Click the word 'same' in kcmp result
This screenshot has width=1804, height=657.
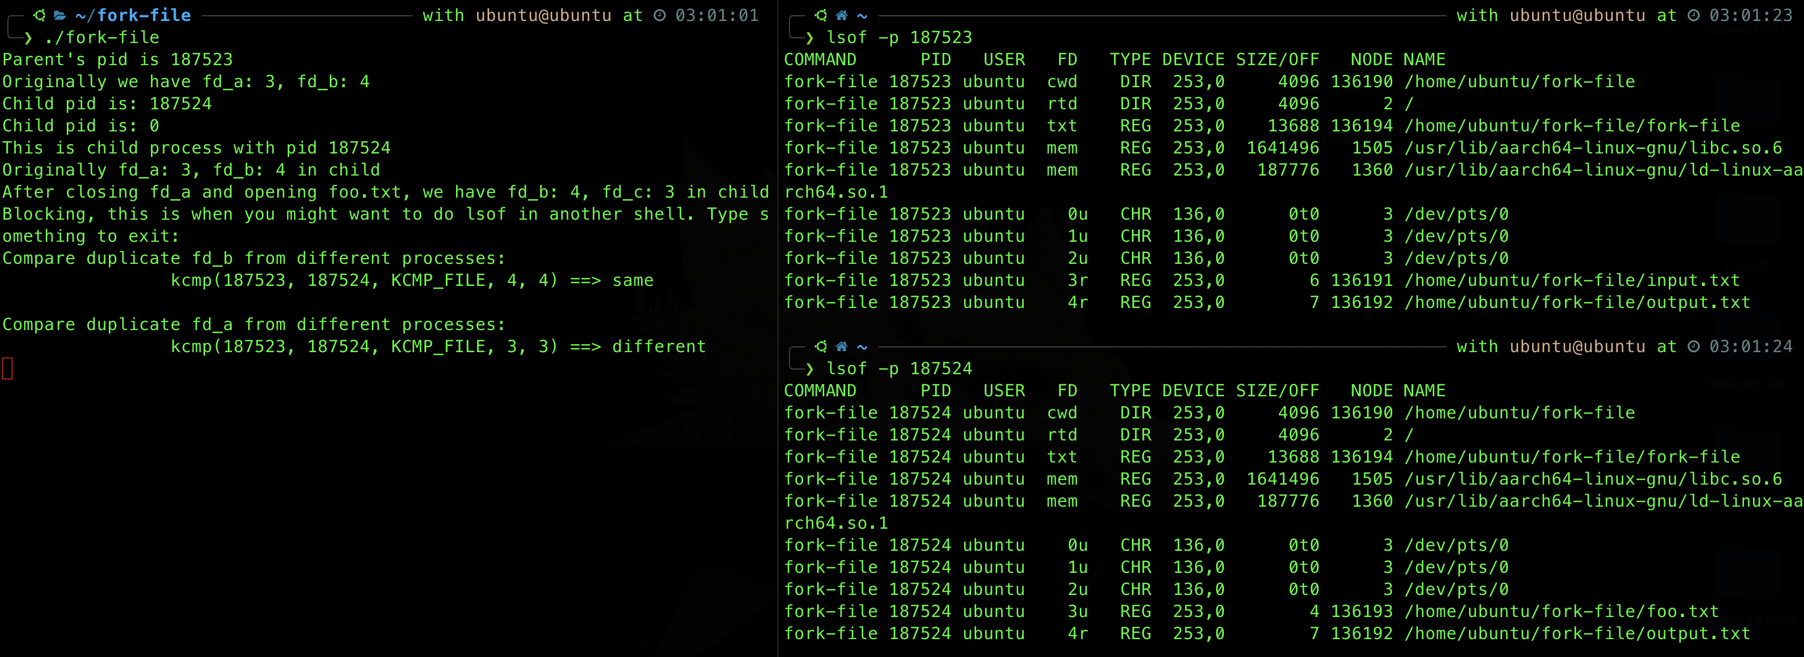coord(632,280)
